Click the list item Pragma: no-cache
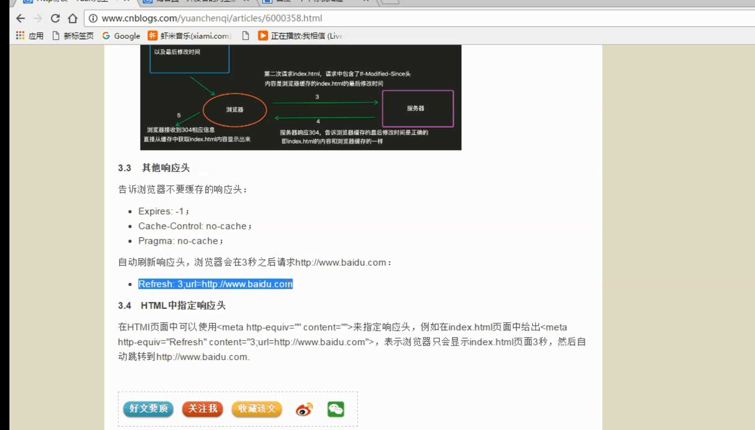 (181, 241)
